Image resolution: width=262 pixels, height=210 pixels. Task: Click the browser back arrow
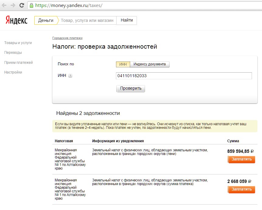pyautogui.click(x=4, y=5)
